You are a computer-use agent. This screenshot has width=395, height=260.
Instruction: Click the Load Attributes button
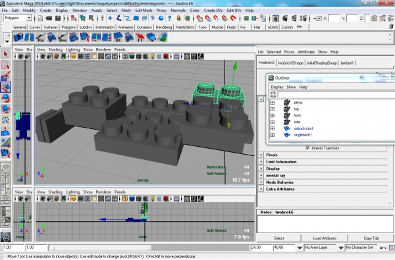tap(325, 238)
